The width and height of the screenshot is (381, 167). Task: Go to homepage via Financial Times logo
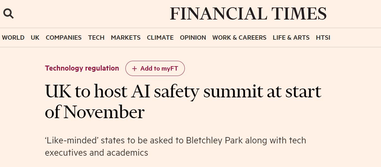[x=248, y=14]
